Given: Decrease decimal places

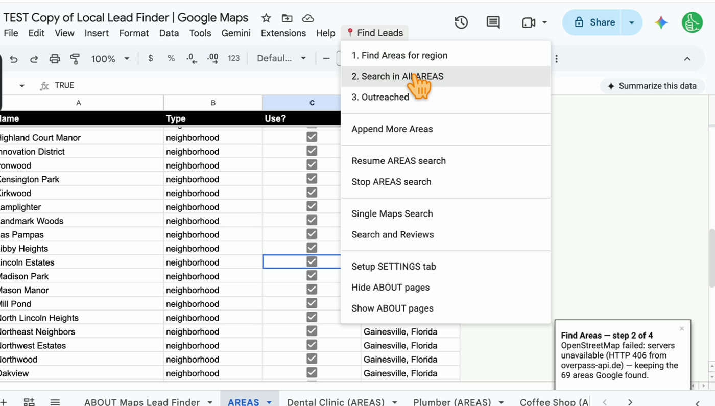Looking at the screenshot, I should 192,58.
